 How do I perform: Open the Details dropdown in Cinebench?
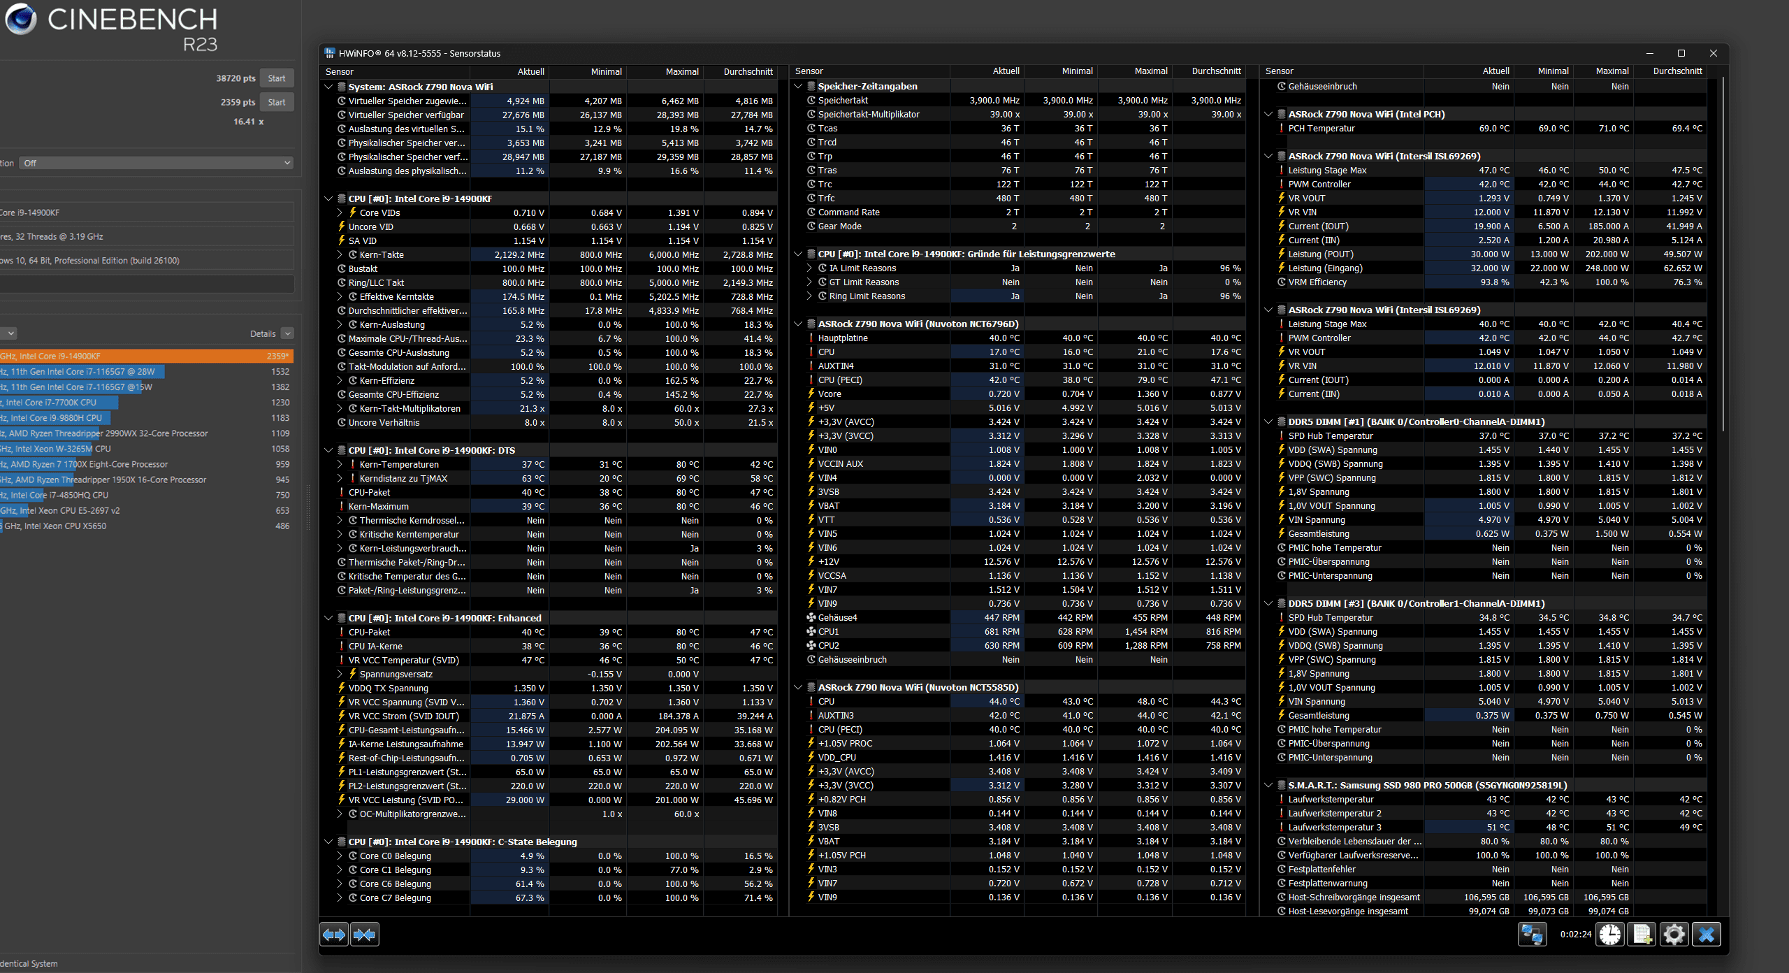tap(287, 333)
